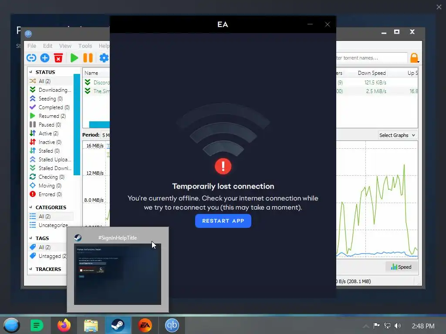
Task: Click the orange lock icon in qBittorrent
Action: point(414,58)
